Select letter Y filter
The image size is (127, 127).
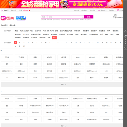coord(16,46)
